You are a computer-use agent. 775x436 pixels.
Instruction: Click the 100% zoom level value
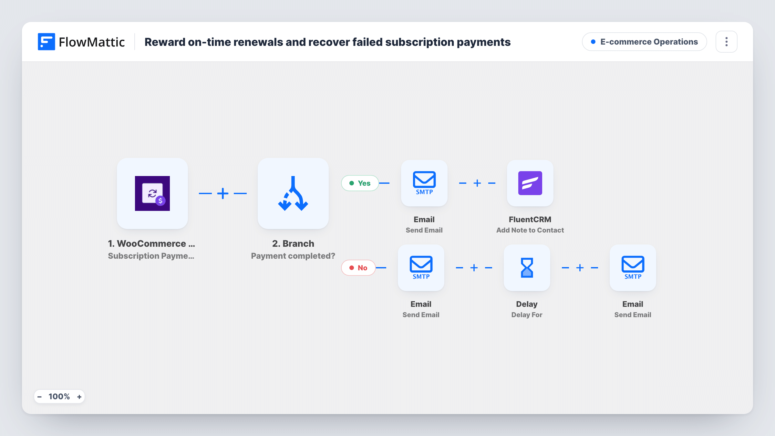pos(59,397)
